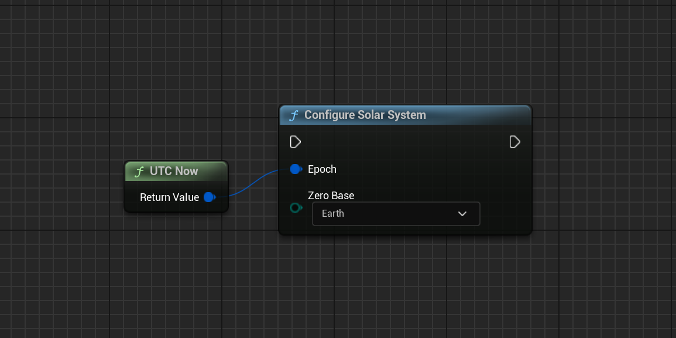676x338 pixels.
Task: Select the Configure Solar System node title
Action: tap(365, 115)
